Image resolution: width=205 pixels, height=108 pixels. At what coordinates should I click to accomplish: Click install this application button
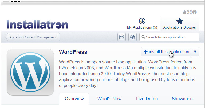tap(166, 52)
